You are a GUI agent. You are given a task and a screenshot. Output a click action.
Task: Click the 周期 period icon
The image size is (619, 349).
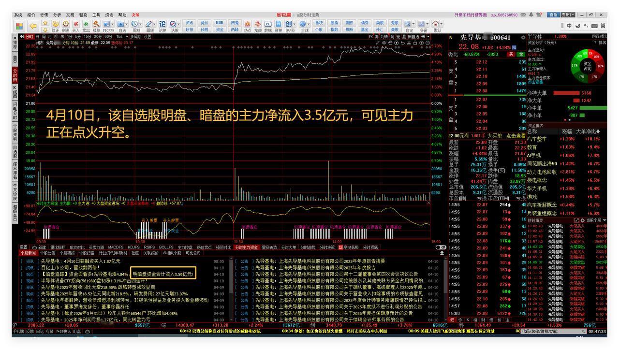pyautogui.click(x=134, y=24)
